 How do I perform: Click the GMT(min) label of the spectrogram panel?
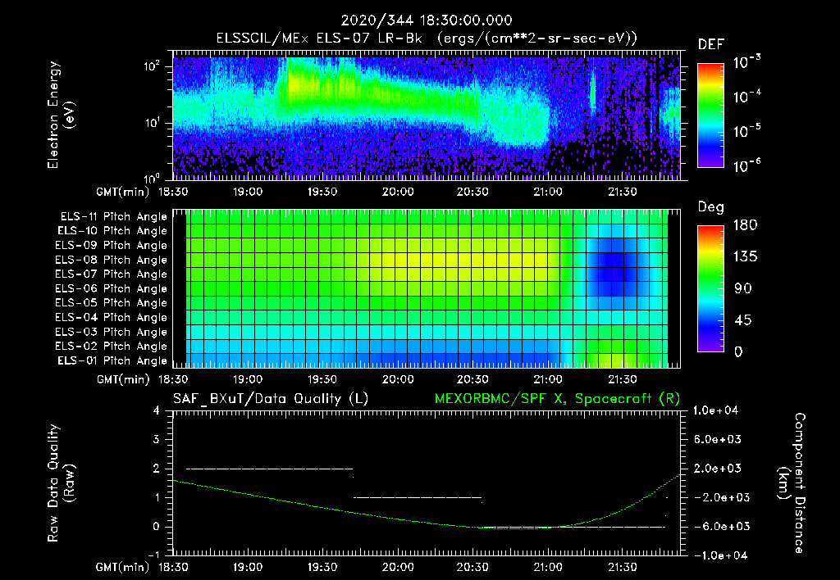[x=123, y=192]
